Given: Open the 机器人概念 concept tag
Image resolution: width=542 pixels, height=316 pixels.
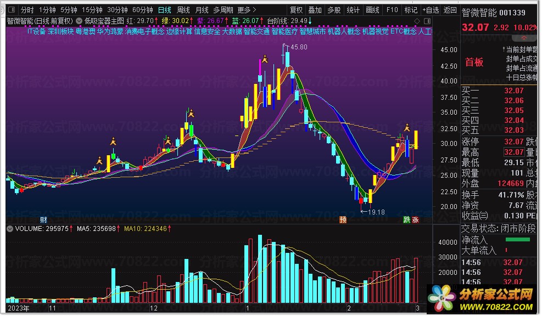Looking at the screenshot, I should (x=344, y=31).
